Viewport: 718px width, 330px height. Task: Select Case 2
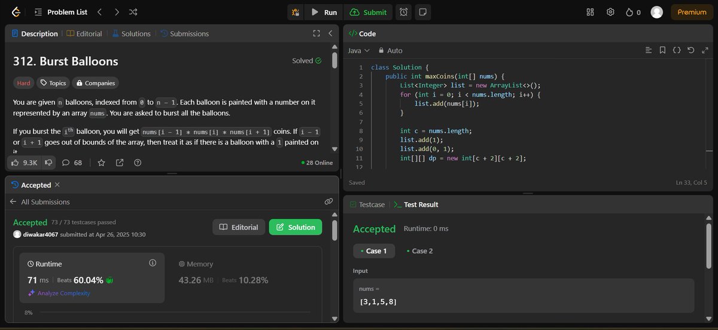pos(419,251)
